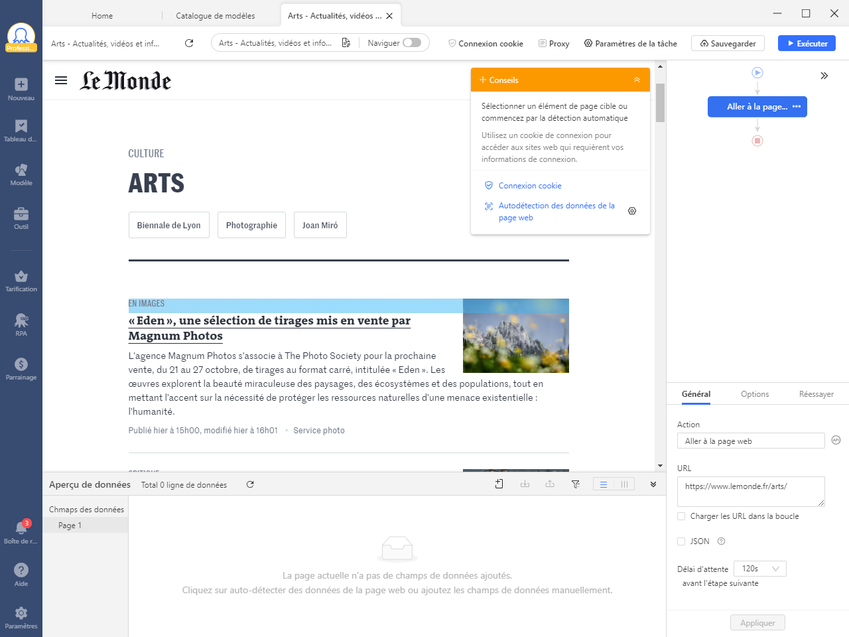
Task: Open the Délai d'attente 120s dropdown
Action: pos(760,569)
